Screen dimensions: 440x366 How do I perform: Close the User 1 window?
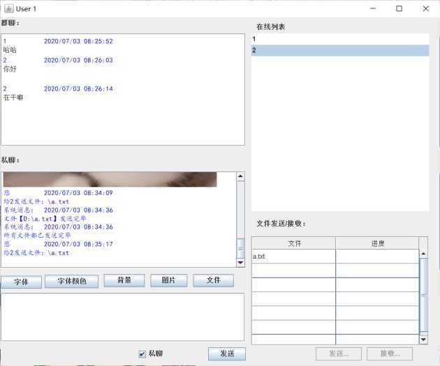[426, 8]
